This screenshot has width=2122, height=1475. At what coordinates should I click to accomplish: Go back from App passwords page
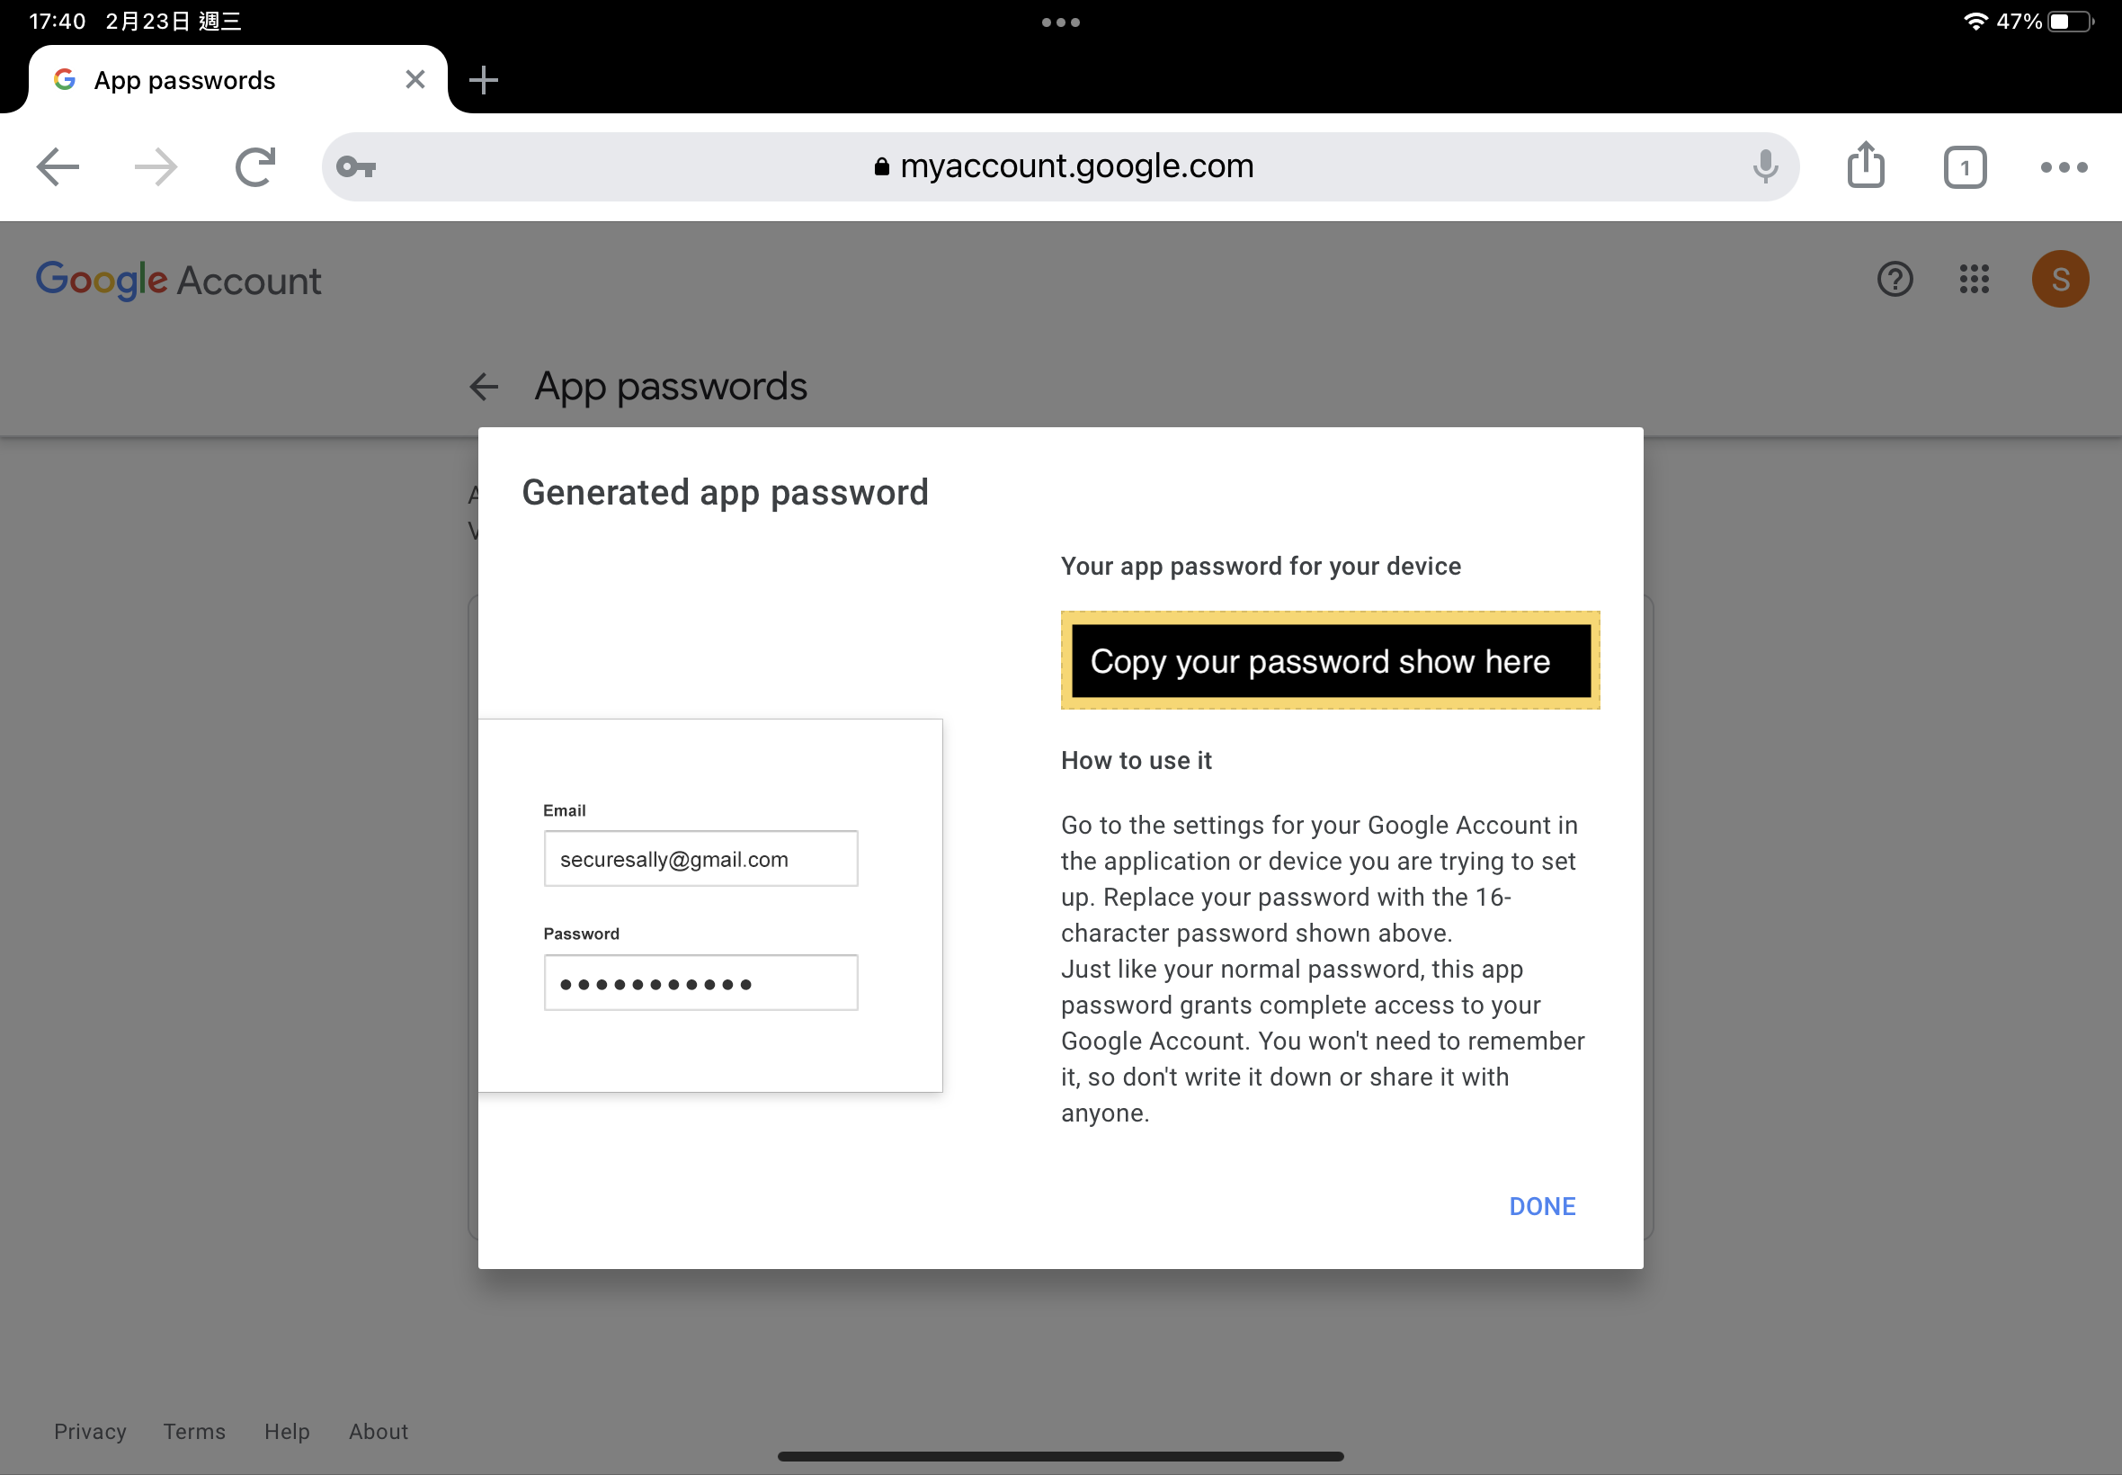484,387
